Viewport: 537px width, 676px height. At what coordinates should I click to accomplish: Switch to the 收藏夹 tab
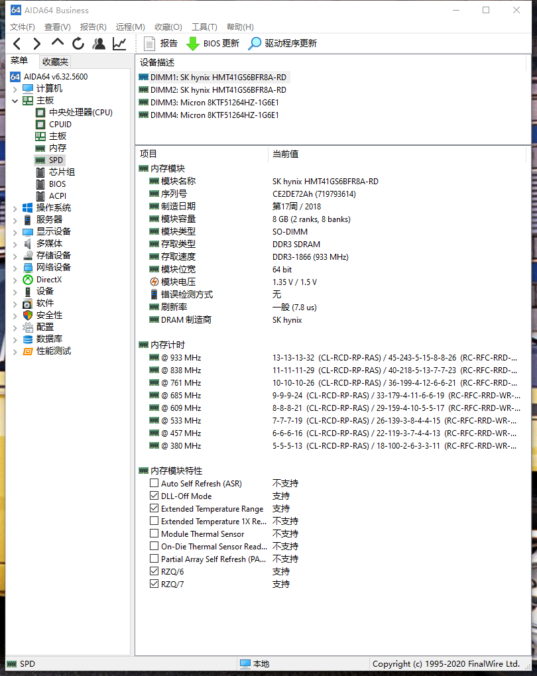tap(55, 62)
